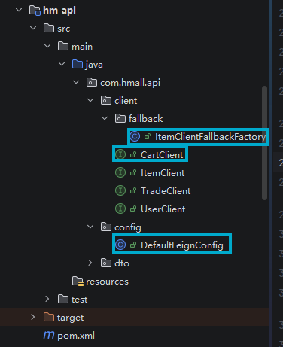
Task: Click the resources folder icon
Action: (x=78, y=282)
